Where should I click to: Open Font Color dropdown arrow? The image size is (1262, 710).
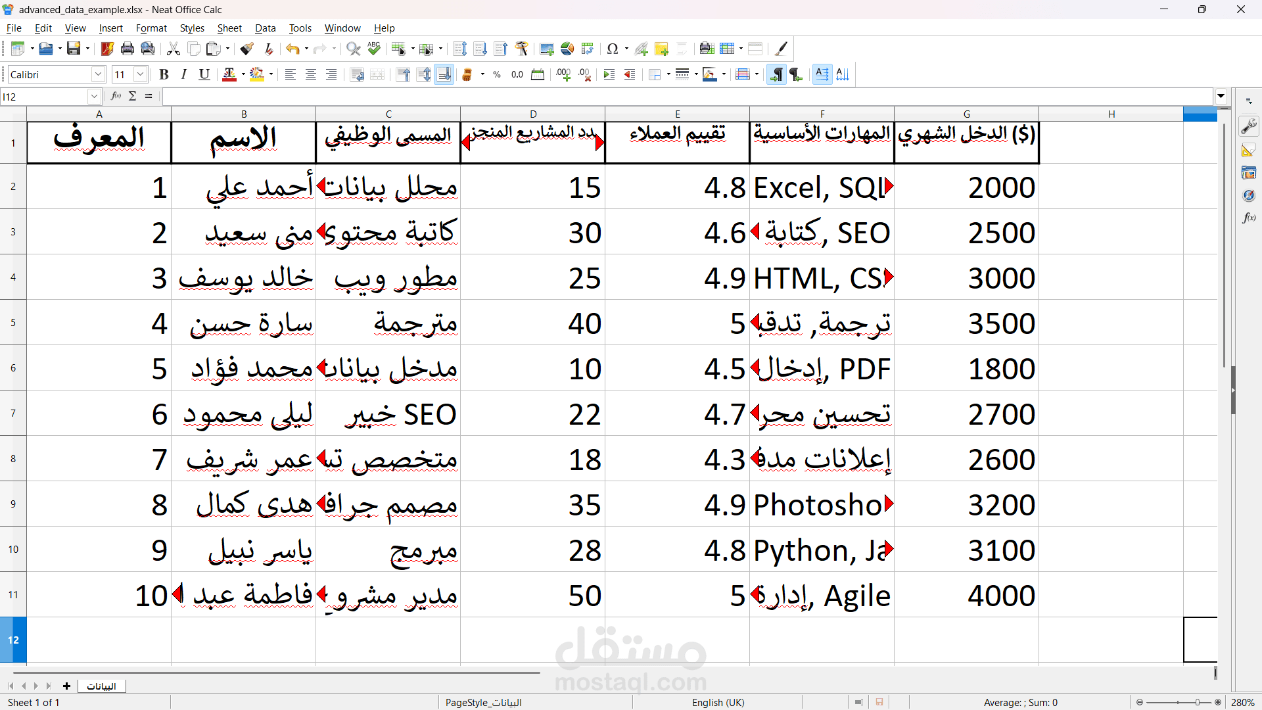pos(243,74)
